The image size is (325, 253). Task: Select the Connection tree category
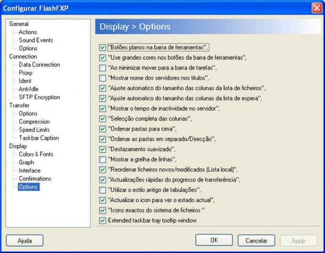pos(23,56)
